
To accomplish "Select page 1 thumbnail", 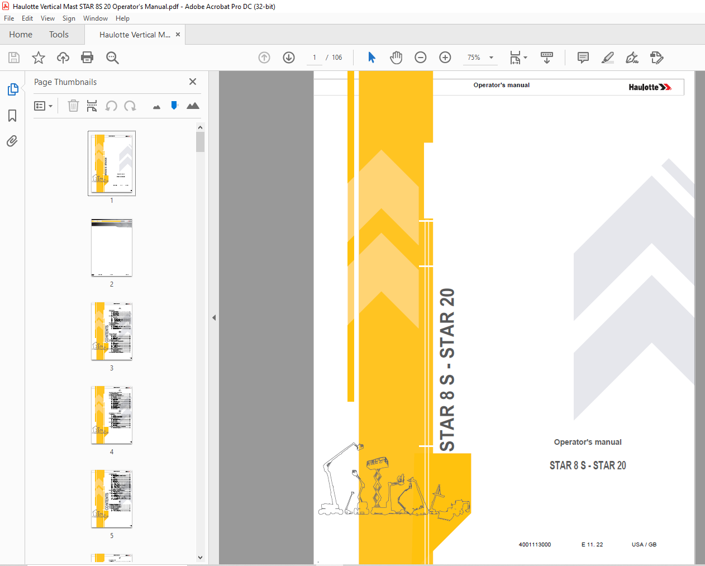I will [x=112, y=163].
